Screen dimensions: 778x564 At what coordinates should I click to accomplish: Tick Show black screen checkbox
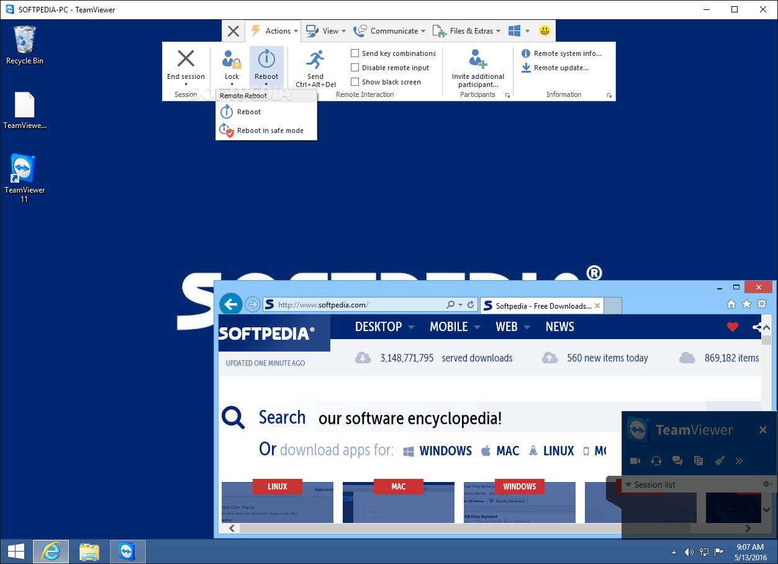355,82
